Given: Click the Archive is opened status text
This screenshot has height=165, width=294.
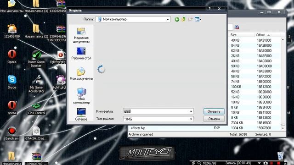Looking at the screenshot, I should 141,134.
